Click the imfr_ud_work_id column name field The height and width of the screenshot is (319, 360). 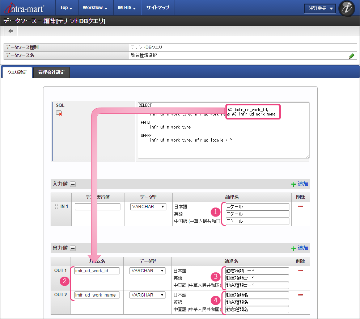(x=97, y=271)
